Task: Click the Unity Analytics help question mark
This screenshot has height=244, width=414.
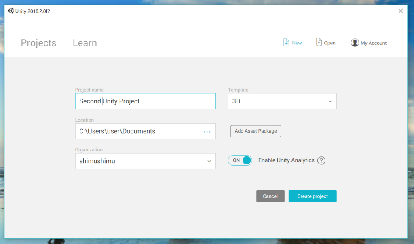Action: (321, 160)
